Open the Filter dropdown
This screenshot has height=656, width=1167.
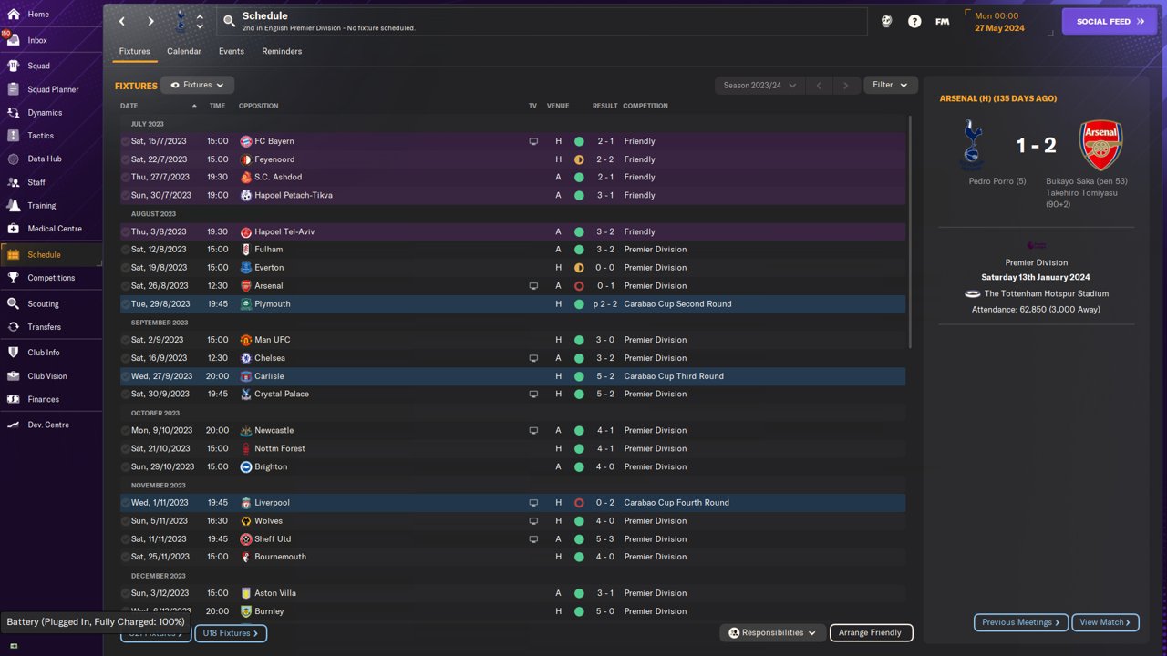click(890, 85)
